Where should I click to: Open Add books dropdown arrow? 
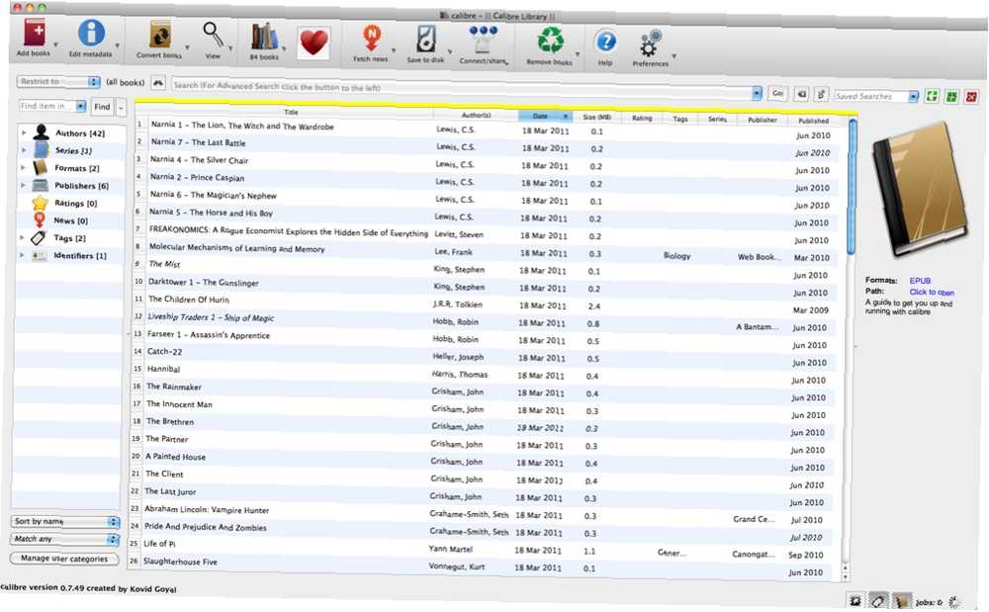point(55,44)
